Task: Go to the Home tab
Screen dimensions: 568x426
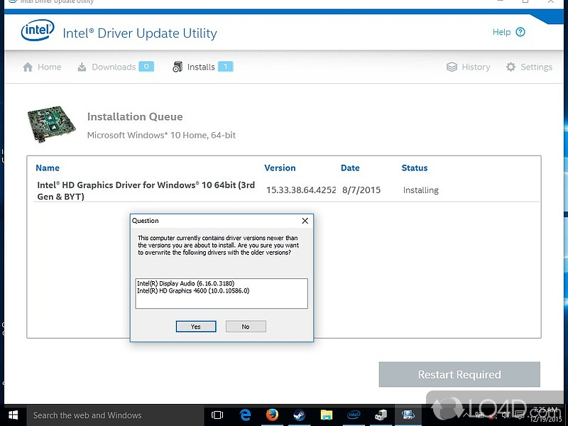Action: pos(42,67)
